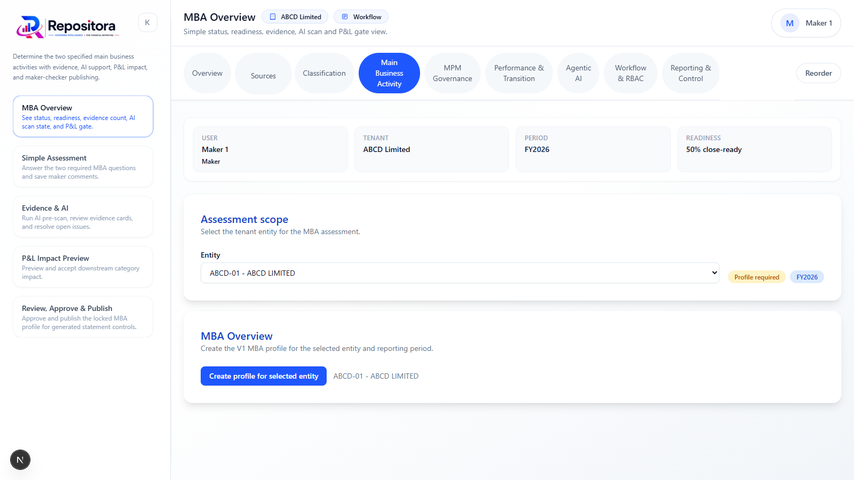Click Create profile for selected entity

point(264,376)
